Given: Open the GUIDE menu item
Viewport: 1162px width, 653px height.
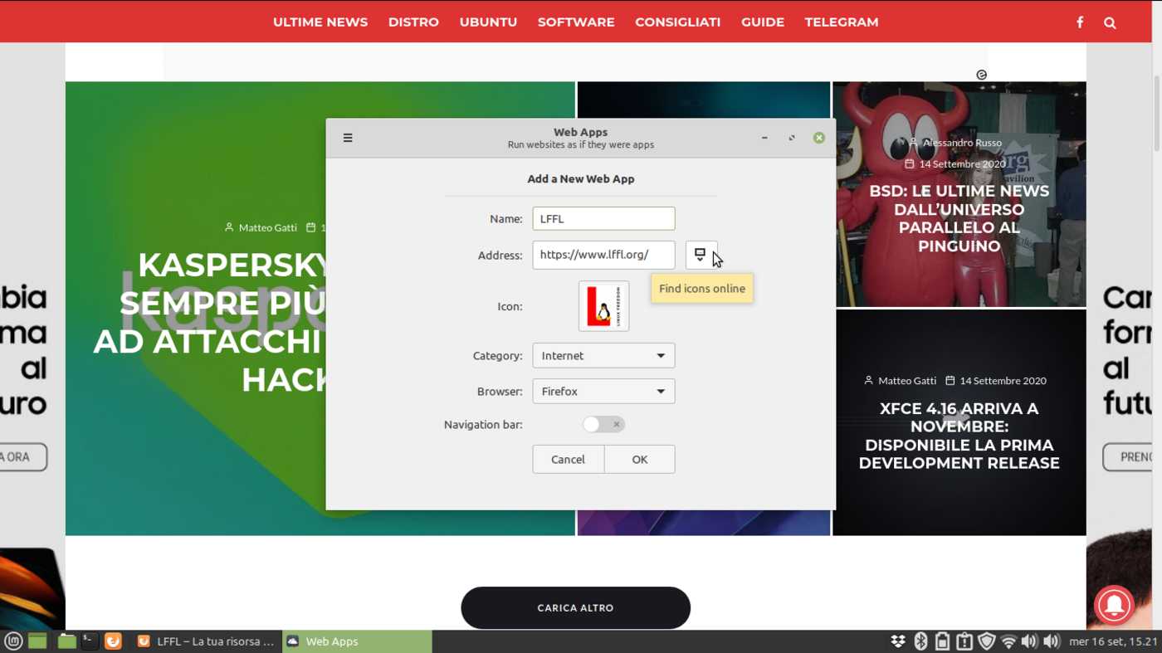Looking at the screenshot, I should coord(762,22).
